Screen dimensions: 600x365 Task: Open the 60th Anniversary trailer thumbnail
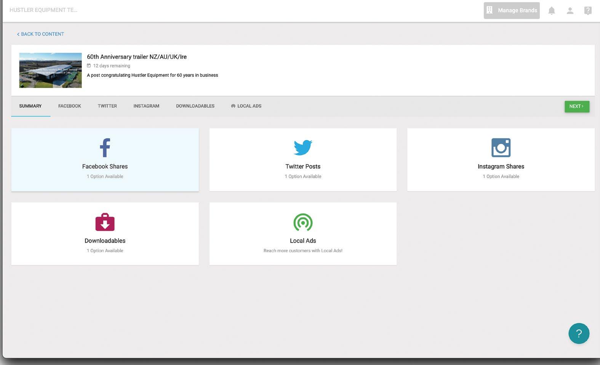point(50,70)
